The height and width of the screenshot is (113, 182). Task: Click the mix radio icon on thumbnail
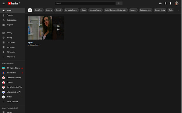[58, 29]
